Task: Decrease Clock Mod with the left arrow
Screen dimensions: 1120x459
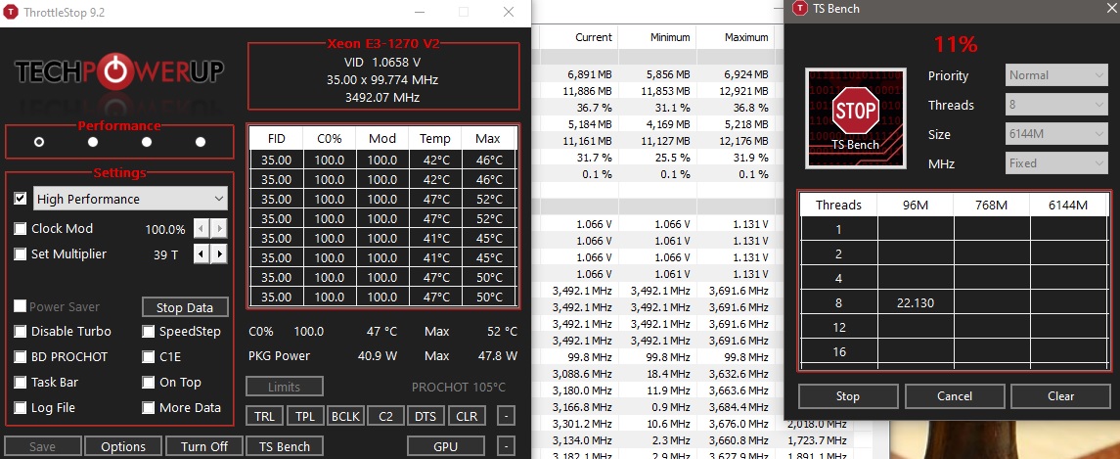Action: [x=202, y=229]
